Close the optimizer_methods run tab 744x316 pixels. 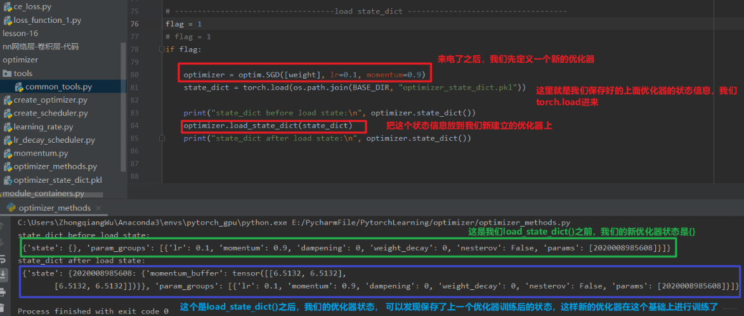99,208
